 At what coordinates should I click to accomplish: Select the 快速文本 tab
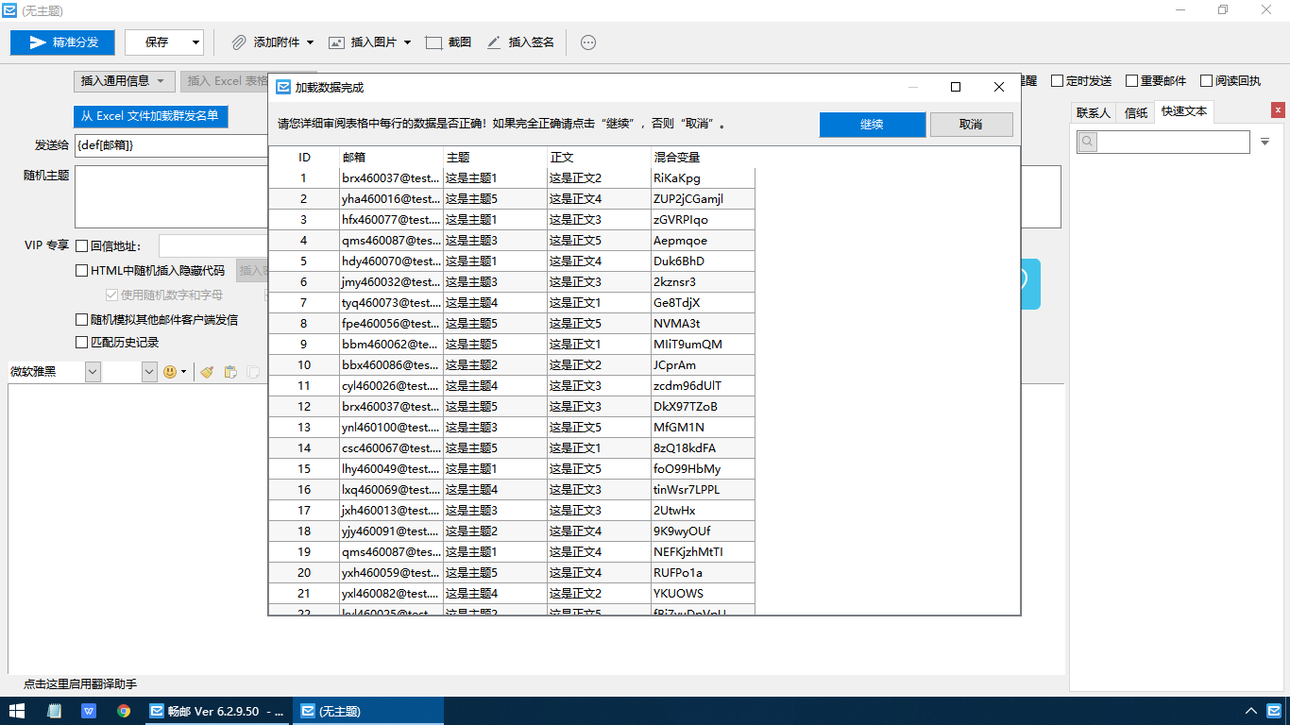tap(1184, 111)
